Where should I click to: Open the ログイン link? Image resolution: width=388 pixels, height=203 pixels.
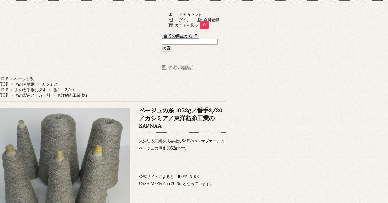click(183, 20)
